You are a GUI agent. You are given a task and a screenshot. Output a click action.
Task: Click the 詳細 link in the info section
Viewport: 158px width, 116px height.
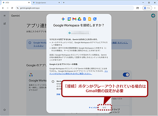58,94
